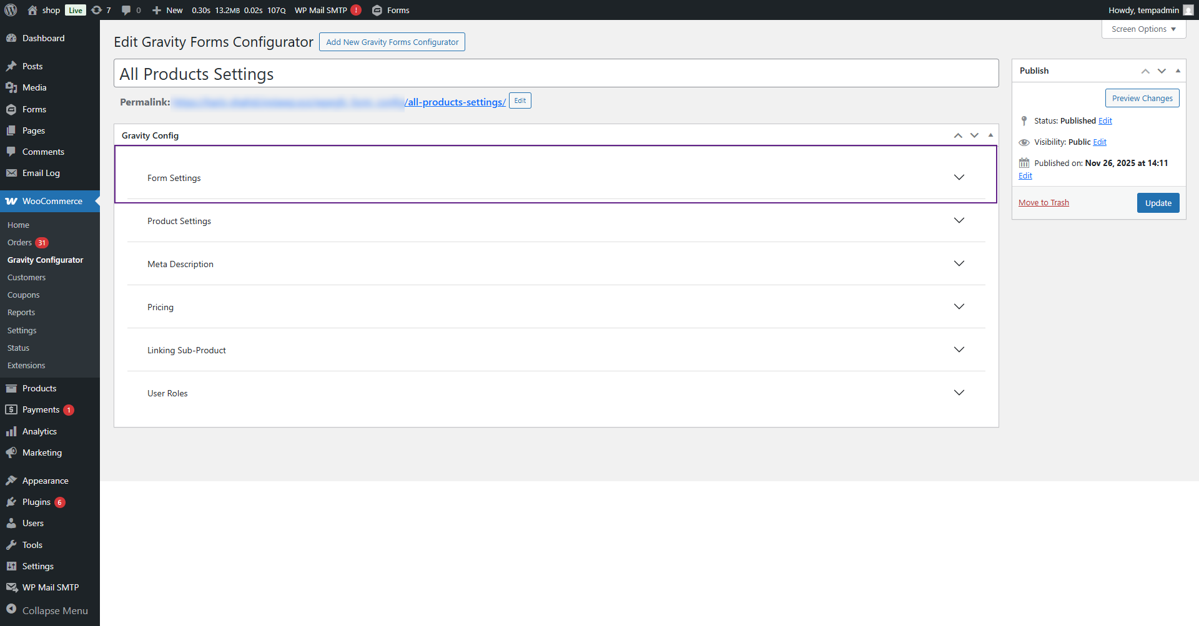Image resolution: width=1199 pixels, height=626 pixels.
Task: Select Media in the sidebar
Action: (33, 87)
